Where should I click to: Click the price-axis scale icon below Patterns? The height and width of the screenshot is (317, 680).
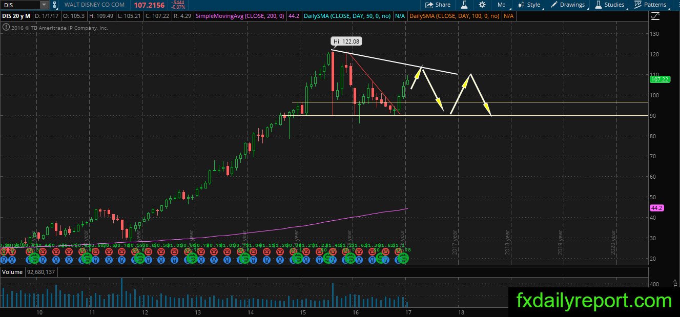coord(655,16)
